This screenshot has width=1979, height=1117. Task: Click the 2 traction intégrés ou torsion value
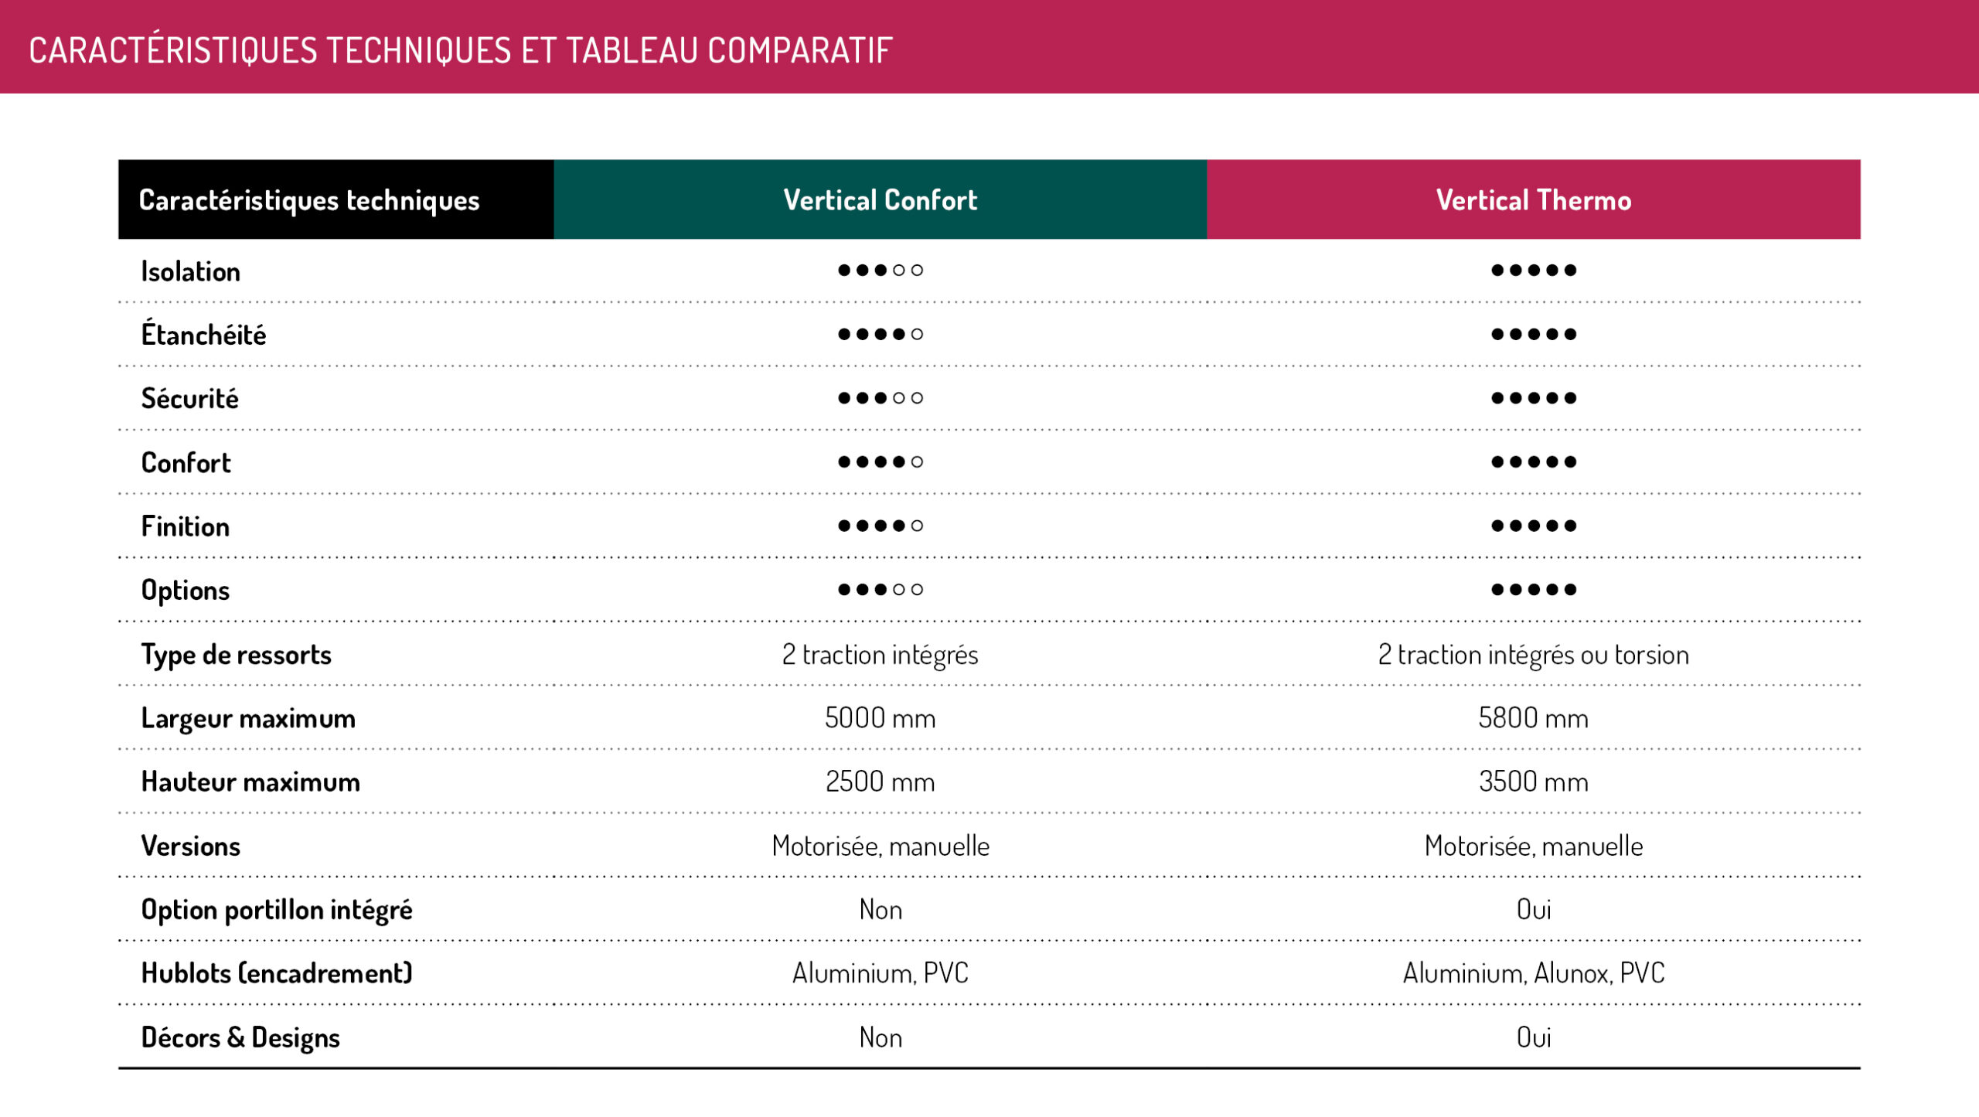coord(1534,655)
